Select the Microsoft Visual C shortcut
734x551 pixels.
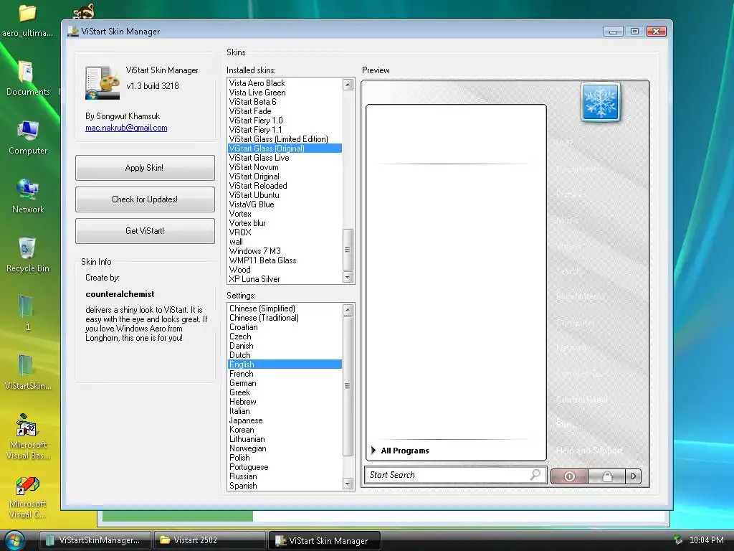pos(27,497)
